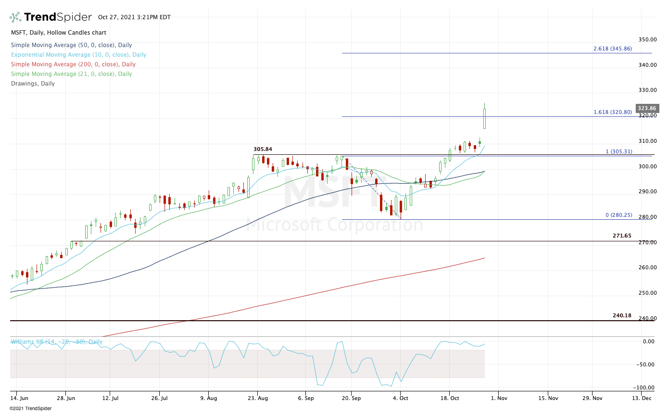Click the 0.00 Williams %R axis value
This screenshot has height=413, width=669.
pyautogui.click(x=649, y=341)
